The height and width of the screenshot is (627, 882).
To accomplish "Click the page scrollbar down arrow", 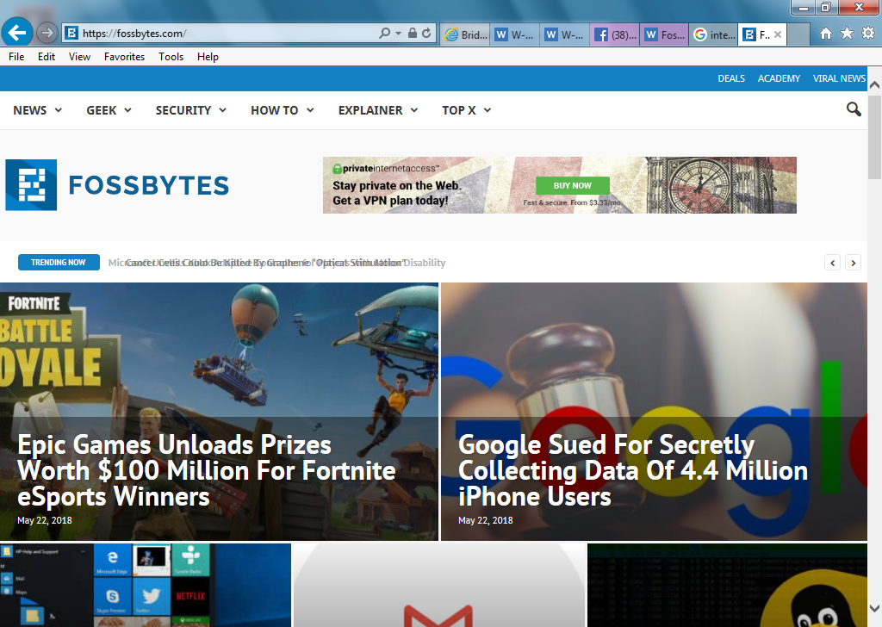I will [x=875, y=608].
